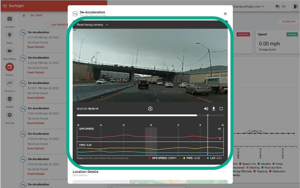300x188 pixels.
Task: Open Event Details for 9:56:04 AM Apr 26 event
Action: [x=36, y=148]
